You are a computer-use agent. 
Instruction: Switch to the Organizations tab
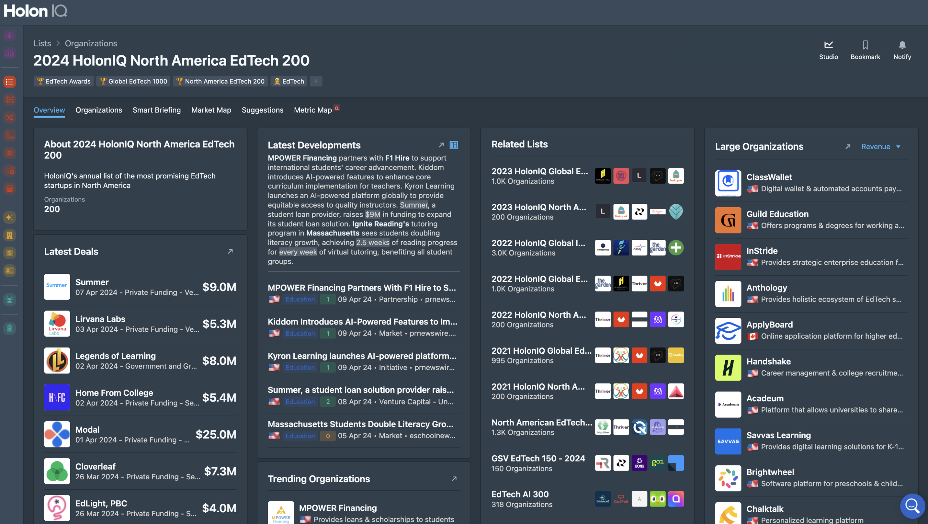point(99,110)
